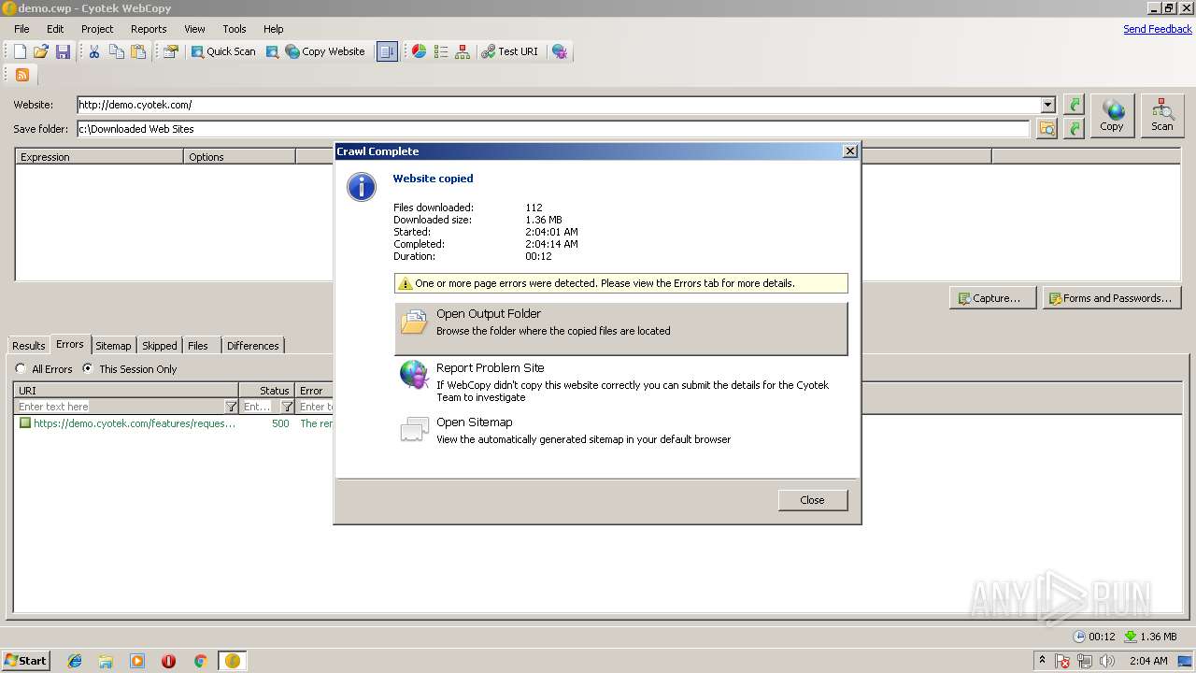1196x673 pixels.
Task: Switch to the Results tab
Action: [28, 346]
